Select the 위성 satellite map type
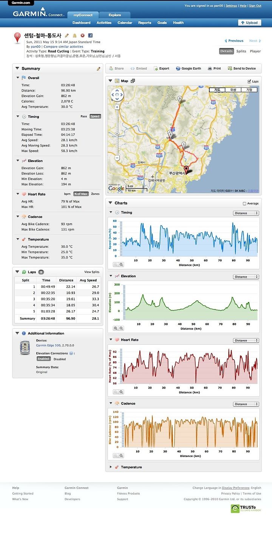The height and width of the screenshot is (533, 272). 233,90
